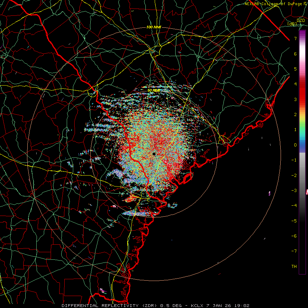Click the color scale label '1'
This screenshot has width=308, height=308.
tap(295, 130)
